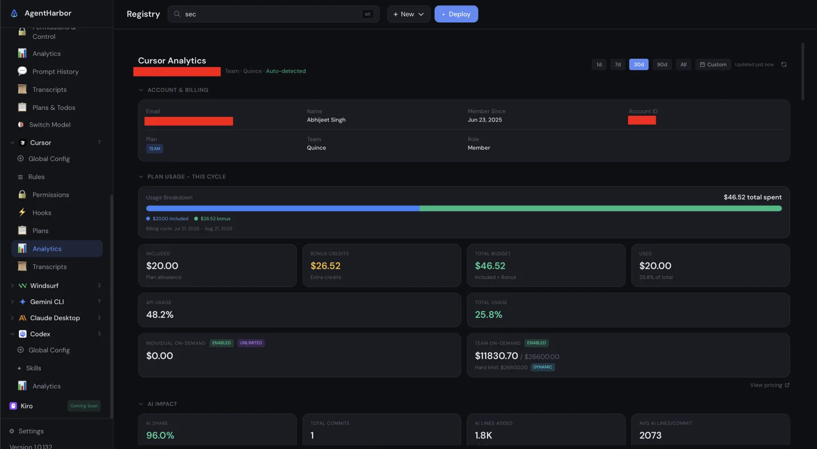Collapse the Cursor tree section

(12, 143)
